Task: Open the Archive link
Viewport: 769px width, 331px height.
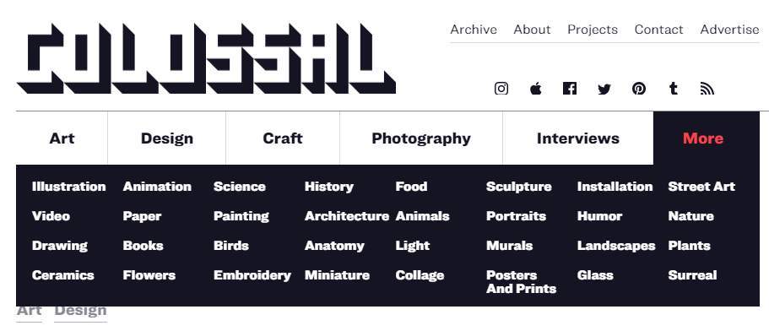Action: pyautogui.click(x=474, y=30)
